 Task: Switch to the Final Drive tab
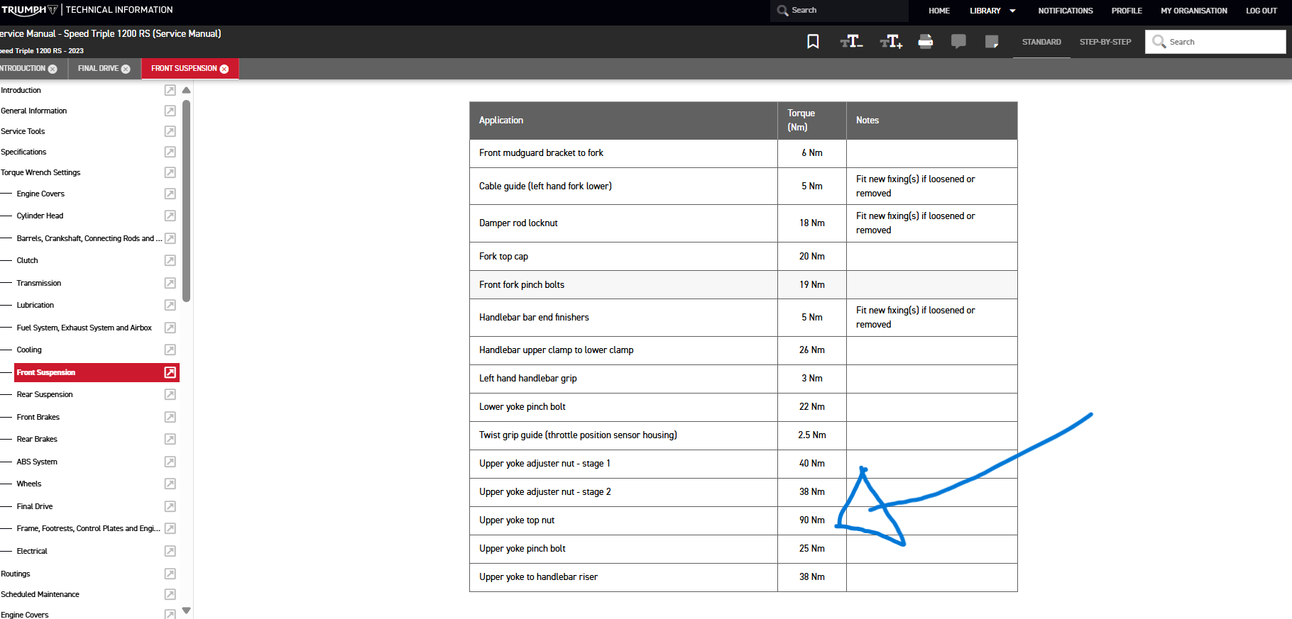point(98,69)
